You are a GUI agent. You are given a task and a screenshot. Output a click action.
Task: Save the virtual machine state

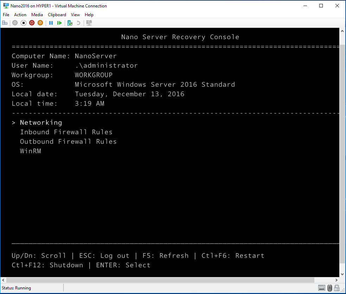tap(40, 23)
